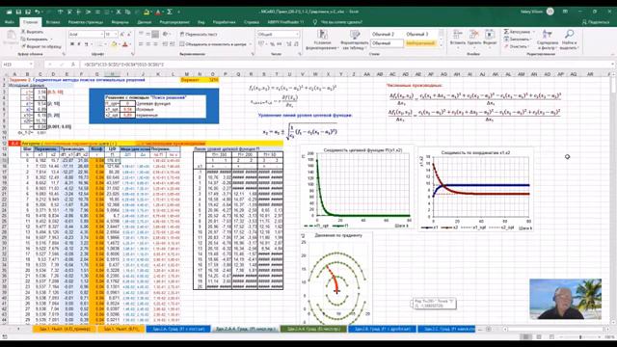Select the Нейтральный cell style
The width and height of the screenshot is (617, 347).
[x=420, y=43]
